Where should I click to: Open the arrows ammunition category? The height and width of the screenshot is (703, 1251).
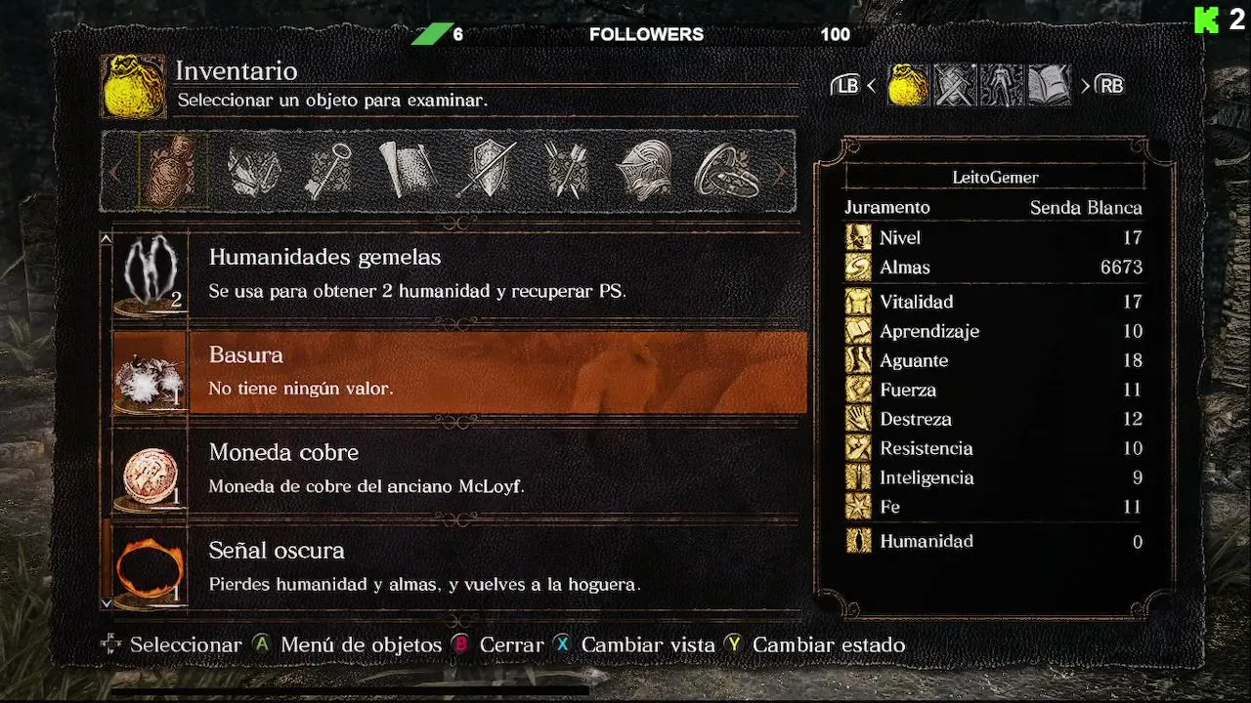tap(567, 172)
